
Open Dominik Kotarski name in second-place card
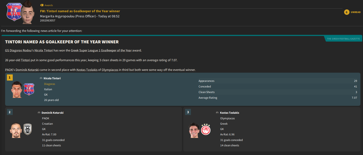point(53,113)
